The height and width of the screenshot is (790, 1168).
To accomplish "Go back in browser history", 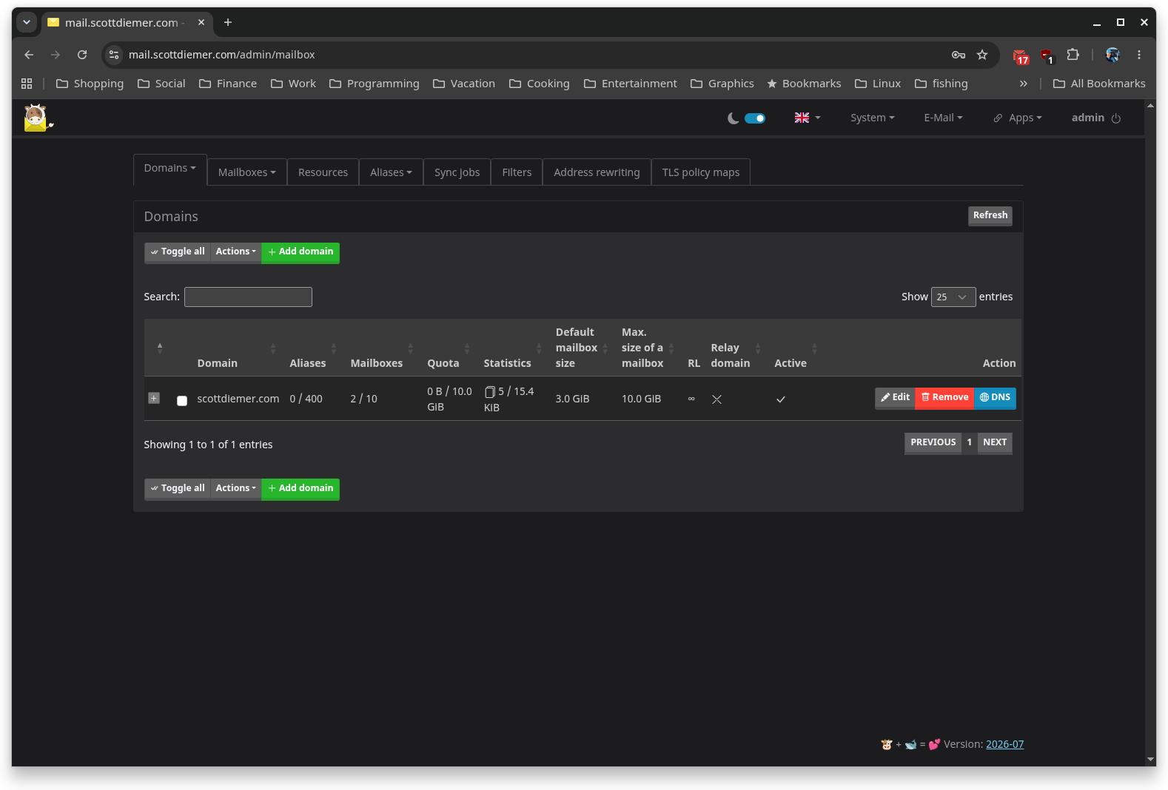I will 29,55.
